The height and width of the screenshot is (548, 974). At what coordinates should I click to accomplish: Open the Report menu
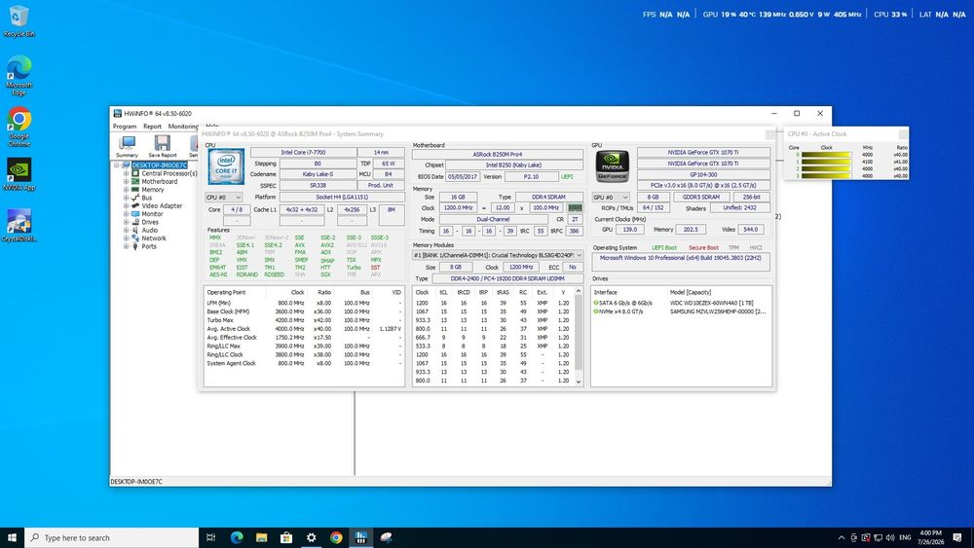pos(152,126)
